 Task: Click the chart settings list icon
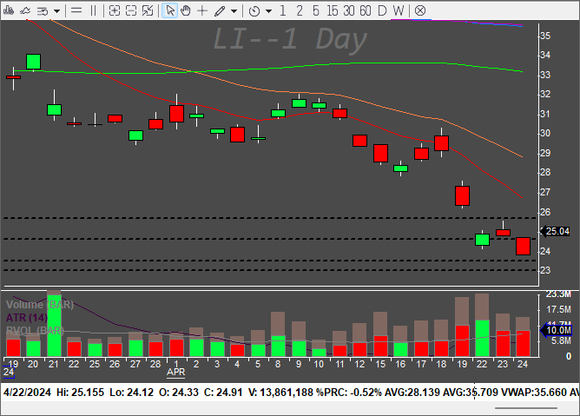[x=43, y=11]
